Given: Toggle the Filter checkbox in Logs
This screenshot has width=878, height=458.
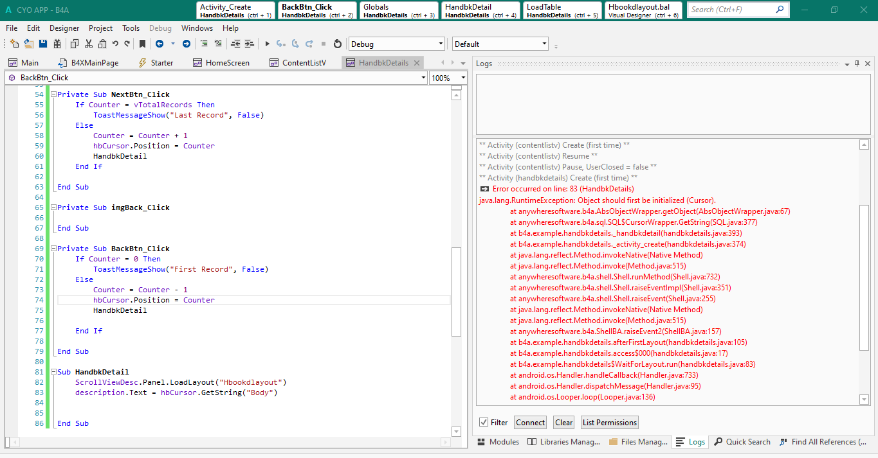Looking at the screenshot, I should click(x=484, y=422).
